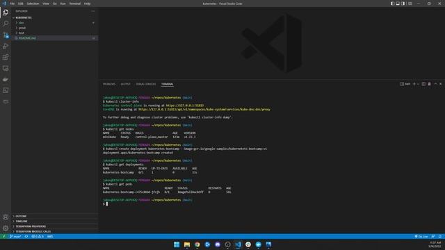
Task: Click the control plane URL in terminal
Action: [x=185, y=106]
